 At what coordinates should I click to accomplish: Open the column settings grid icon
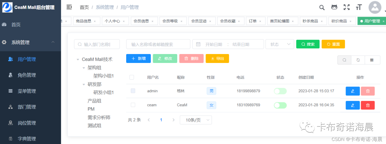coord(372,60)
